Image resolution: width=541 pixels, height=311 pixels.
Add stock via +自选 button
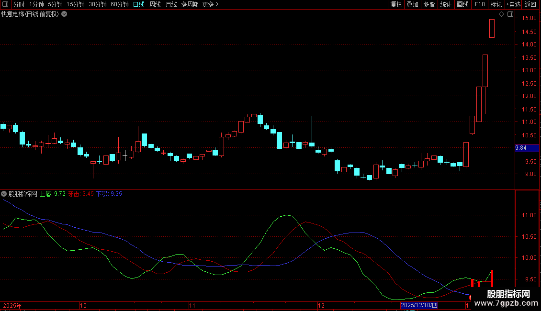[513, 4]
